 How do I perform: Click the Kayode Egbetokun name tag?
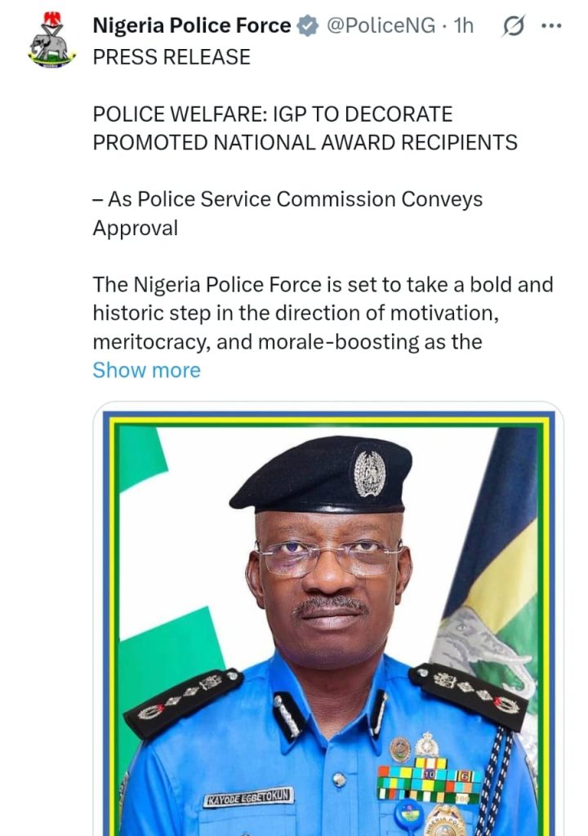click(248, 797)
